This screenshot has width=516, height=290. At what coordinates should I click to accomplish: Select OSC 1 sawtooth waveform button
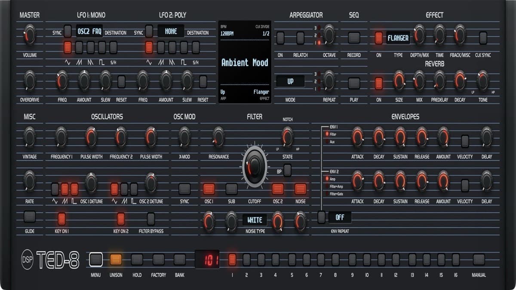click(65, 189)
